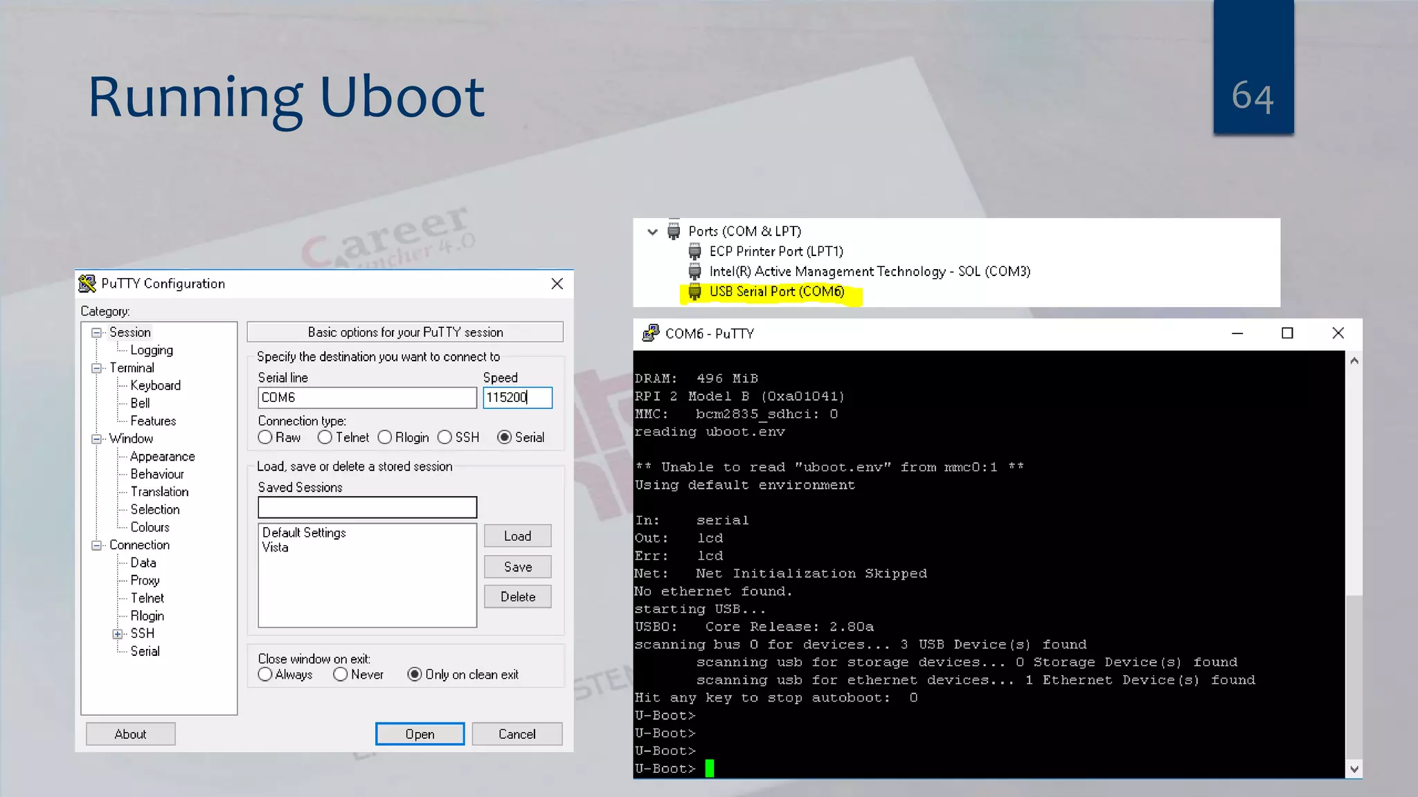Image resolution: width=1418 pixels, height=797 pixels.
Task: Expand the SSH tree node
Action: coord(118,634)
